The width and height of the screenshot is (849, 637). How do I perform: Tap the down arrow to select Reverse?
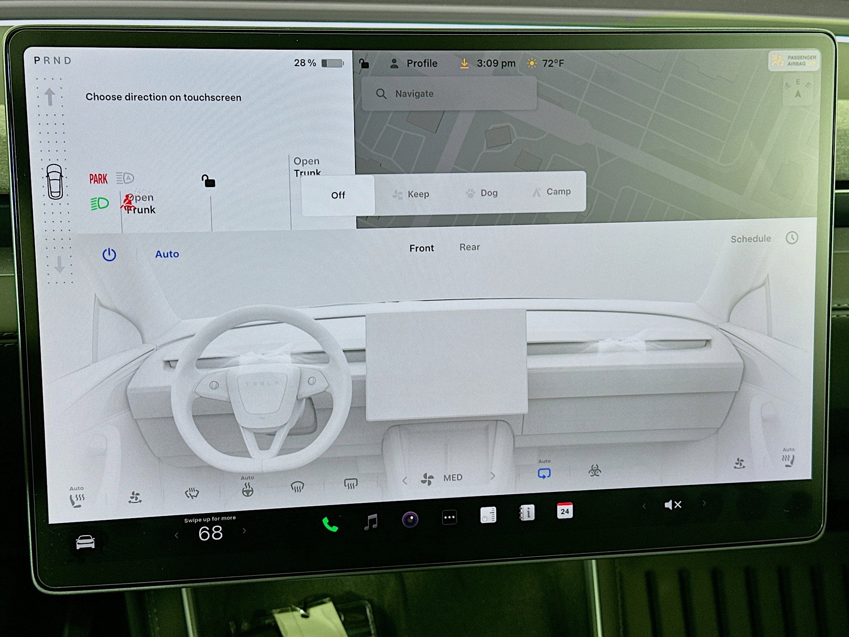[x=59, y=264]
